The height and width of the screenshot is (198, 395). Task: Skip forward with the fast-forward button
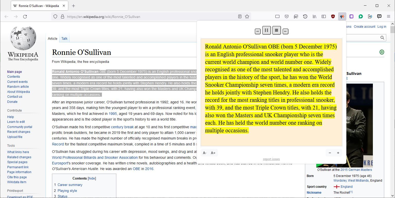click(285, 31)
